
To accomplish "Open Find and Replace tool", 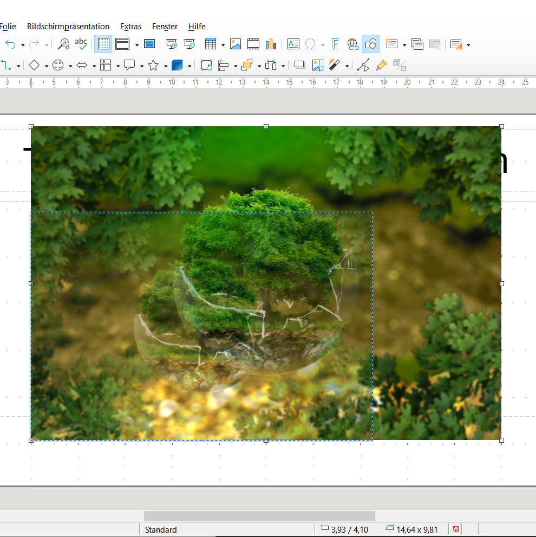I will [63, 44].
